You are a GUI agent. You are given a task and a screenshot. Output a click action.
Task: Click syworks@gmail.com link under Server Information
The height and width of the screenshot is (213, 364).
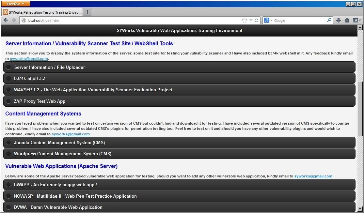click(x=29, y=59)
